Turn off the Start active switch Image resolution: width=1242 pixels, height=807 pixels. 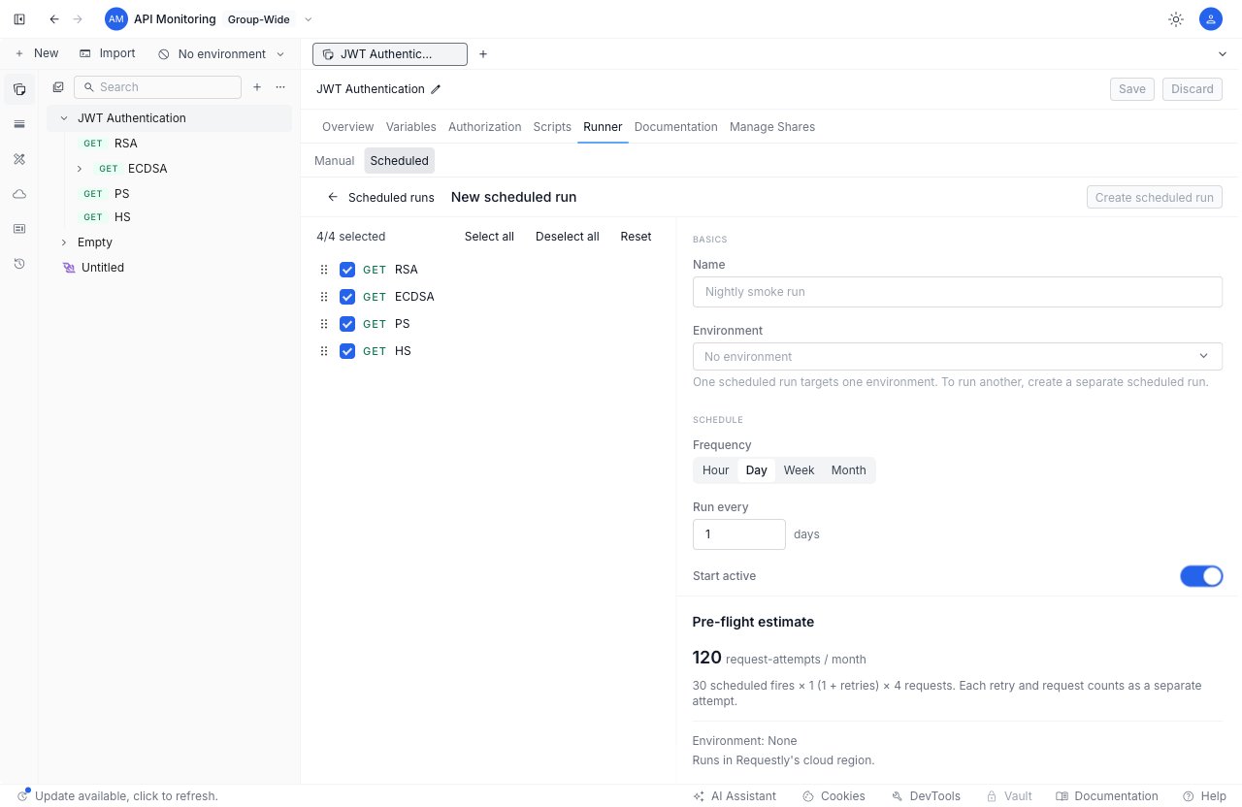(1201, 576)
